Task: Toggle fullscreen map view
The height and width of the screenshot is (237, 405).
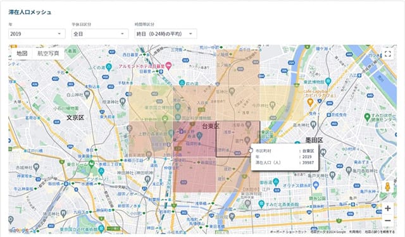Action: point(388,54)
